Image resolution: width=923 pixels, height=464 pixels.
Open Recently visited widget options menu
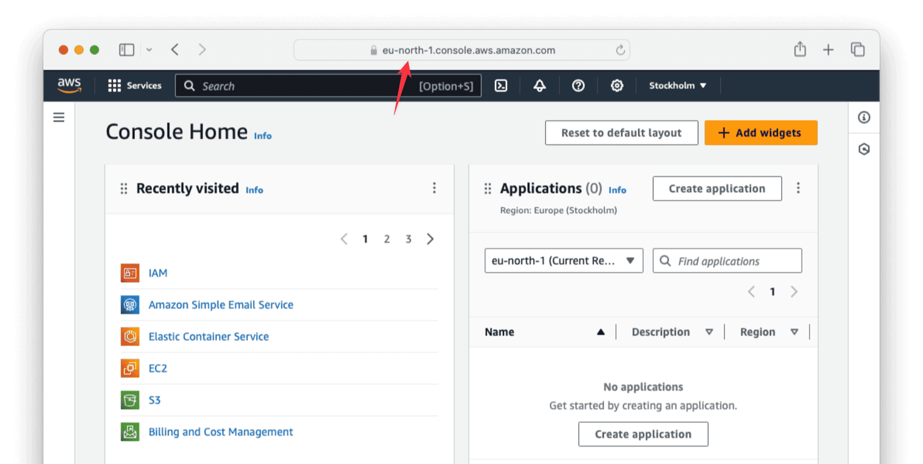tap(434, 188)
